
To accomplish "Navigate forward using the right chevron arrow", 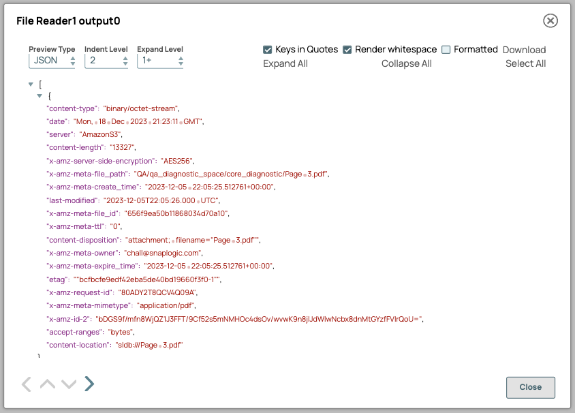I will tap(89, 384).
